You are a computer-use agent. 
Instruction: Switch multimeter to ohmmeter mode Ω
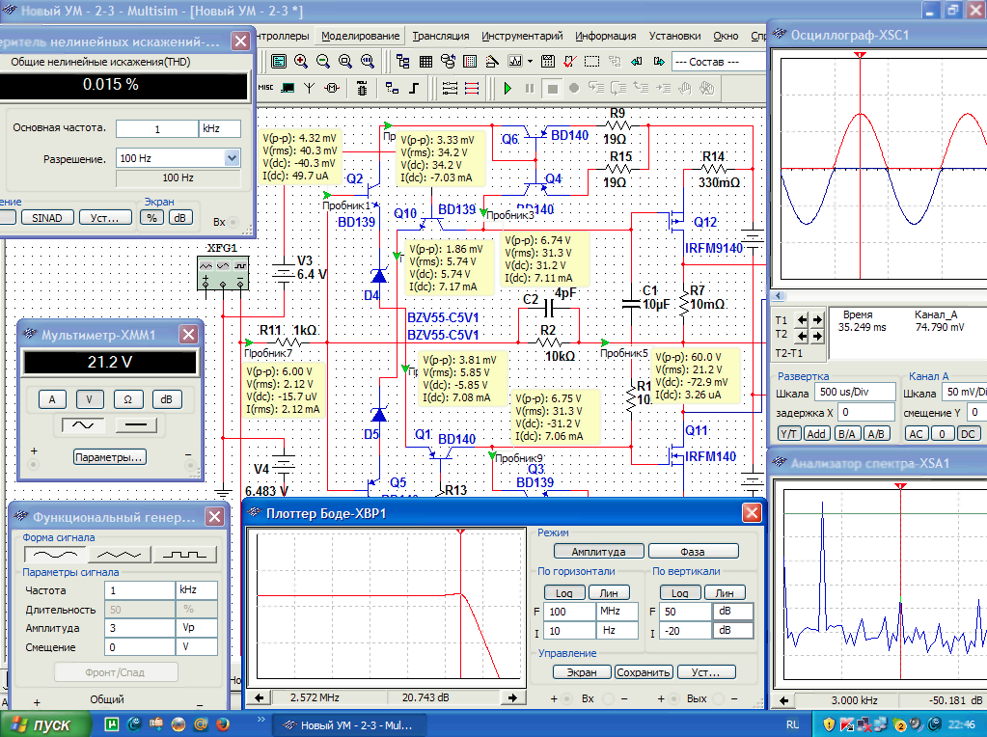click(x=127, y=399)
